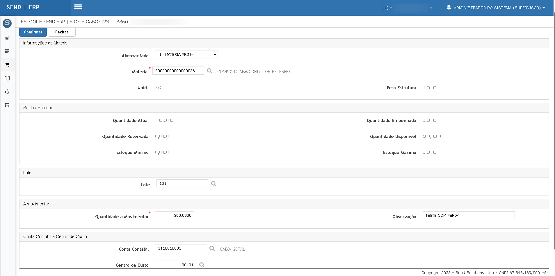Click the Observação text field
Viewport: 555px width, 276px height.
pyautogui.click(x=468, y=216)
